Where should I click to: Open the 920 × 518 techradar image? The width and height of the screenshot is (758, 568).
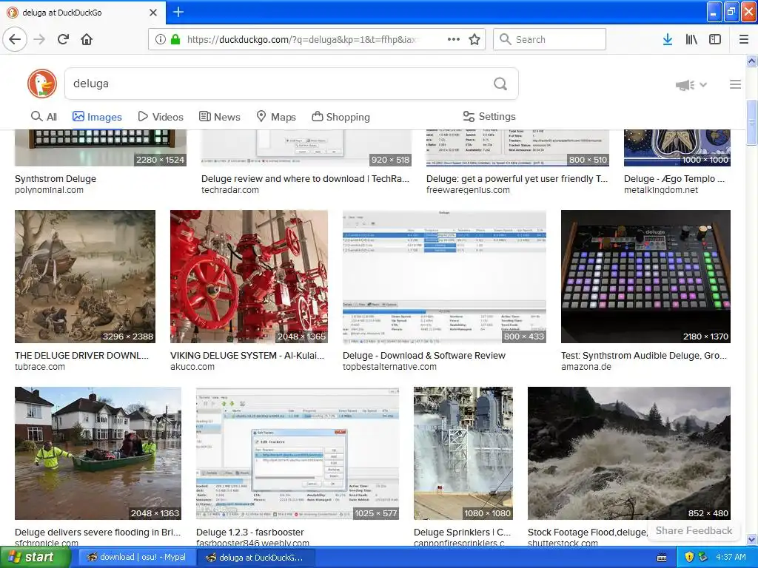[x=306, y=148]
